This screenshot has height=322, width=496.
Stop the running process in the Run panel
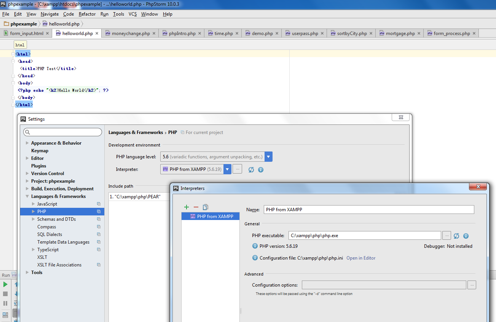pyautogui.click(x=5, y=294)
